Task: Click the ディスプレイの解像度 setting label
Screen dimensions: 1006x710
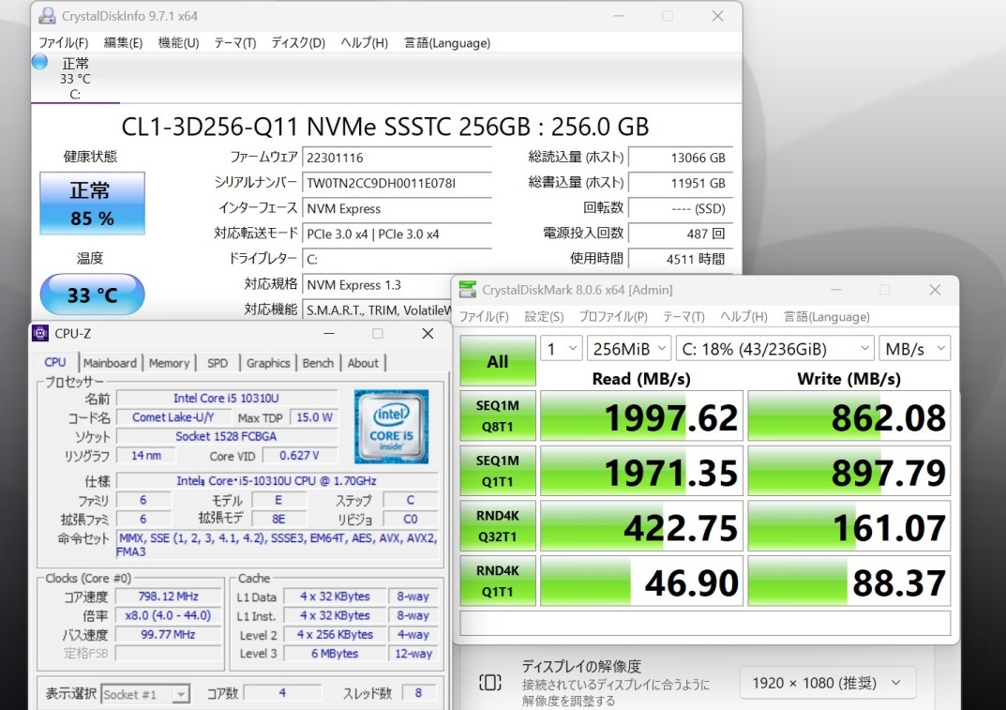Action: [581, 666]
